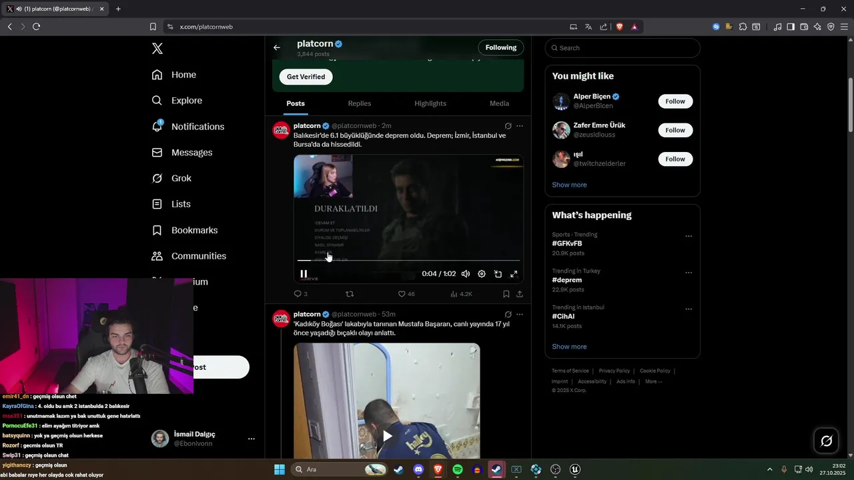Open Discord from the taskbar

click(x=418, y=469)
